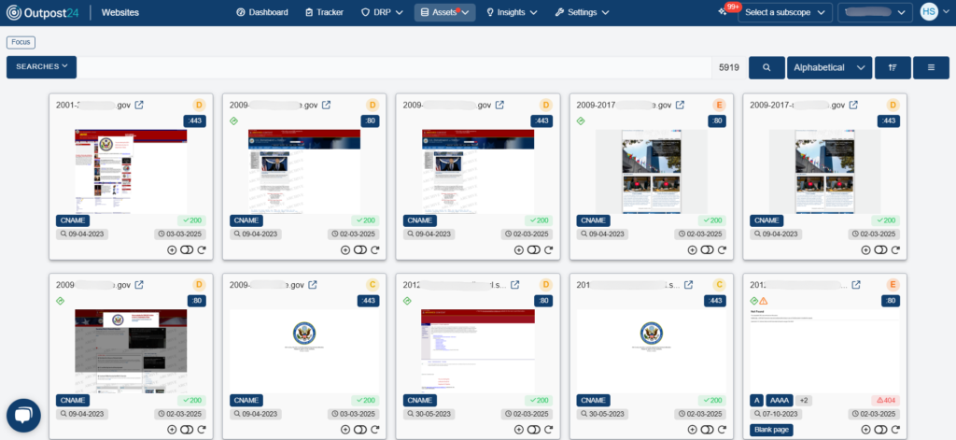Click the magnifier search button
The height and width of the screenshot is (440, 956).
click(x=766, y=67)
